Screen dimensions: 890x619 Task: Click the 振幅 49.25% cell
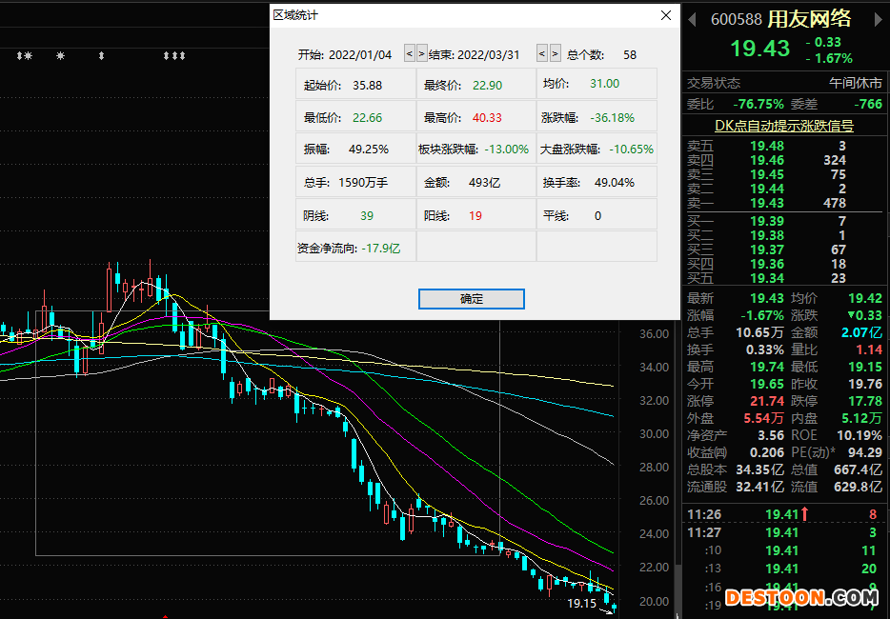[355, 149]
